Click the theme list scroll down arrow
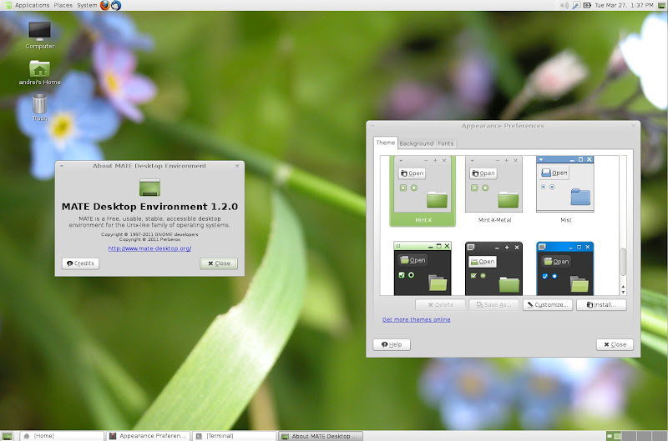Viewport: 668px width, 441px height. 623,292
